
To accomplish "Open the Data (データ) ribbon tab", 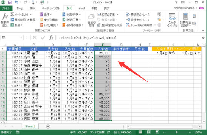I will click(82, 8).
